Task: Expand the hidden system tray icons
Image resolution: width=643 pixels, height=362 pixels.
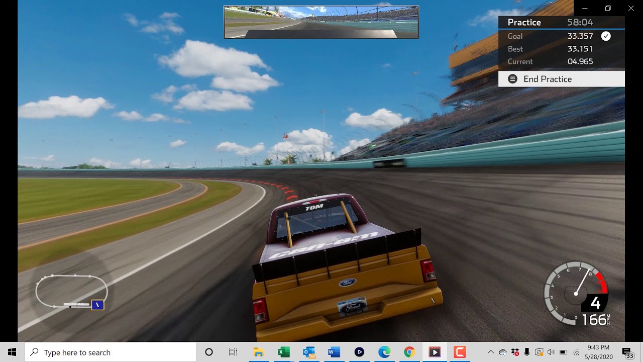Action: 491,352
